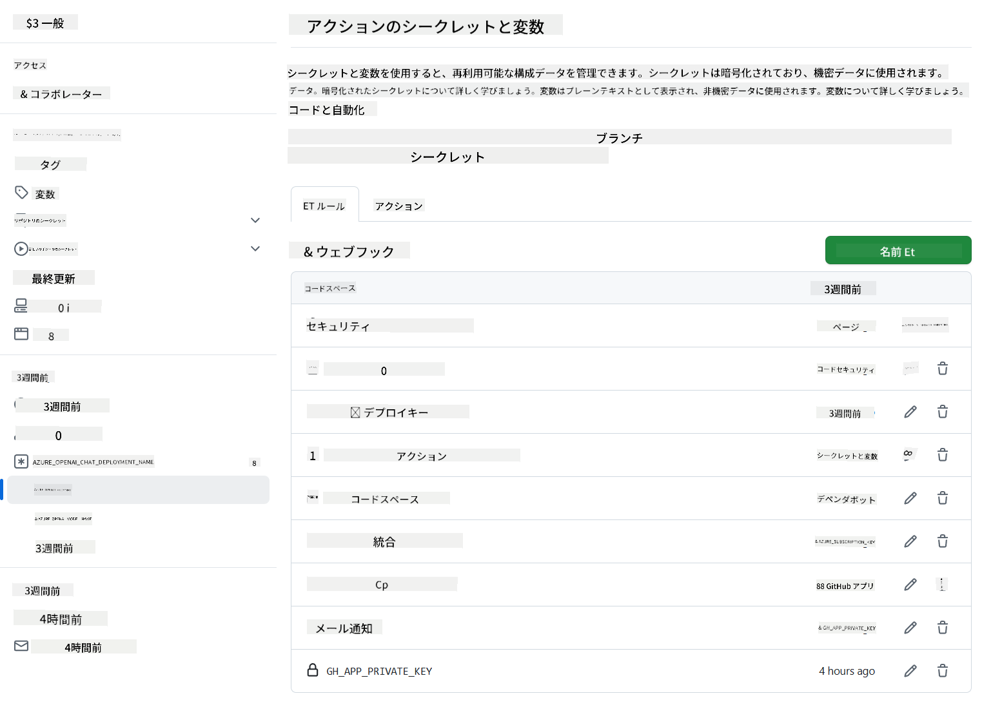Click デペンダボット in the コードスペース row
982x707 pixels.
pos(847,499)
